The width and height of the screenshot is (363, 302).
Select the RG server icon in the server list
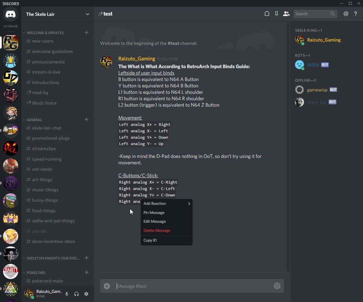(x=10, y=43)
